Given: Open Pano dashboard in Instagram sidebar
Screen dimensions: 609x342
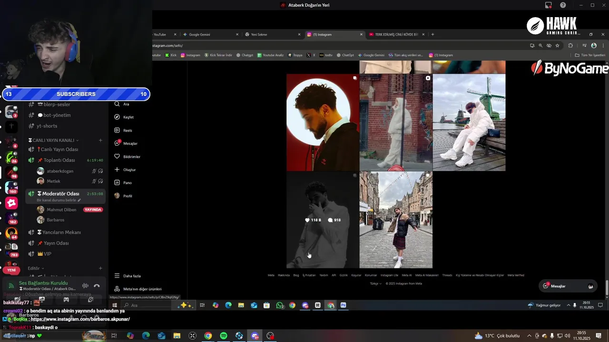Looking at the screenshot, I should pos(123,183).
